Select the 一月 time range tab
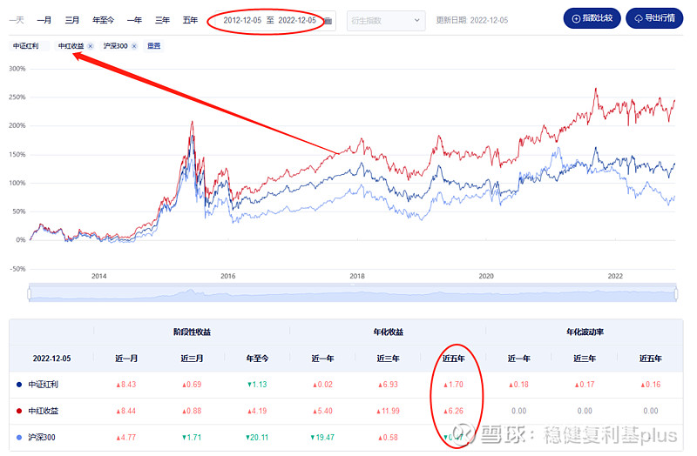The height and width of the screenshot is (456, 697). 44,20
